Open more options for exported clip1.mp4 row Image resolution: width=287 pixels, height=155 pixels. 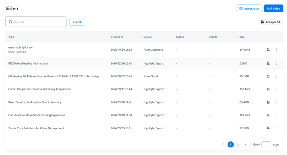tap(277, 49)
